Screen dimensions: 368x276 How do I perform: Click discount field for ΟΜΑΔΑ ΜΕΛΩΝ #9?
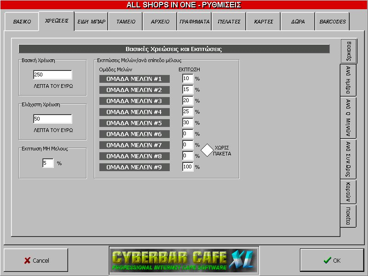pos(187,167)
